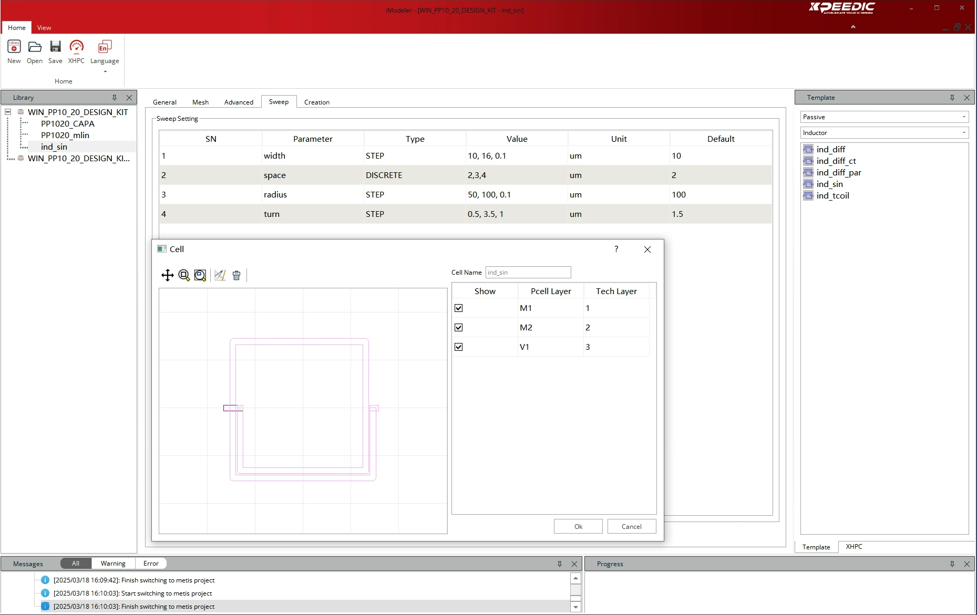This screenshot has height=615, width=977.
Task: Select the measure/ruler tool icon
Action: point(220,275)
